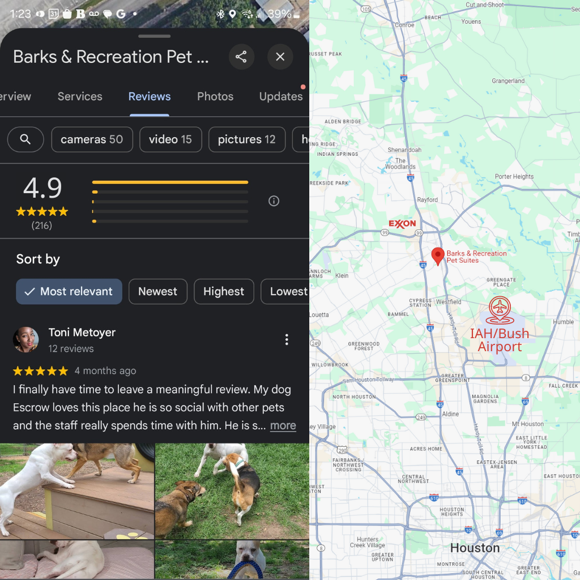Tap the share icon in header
This screenshot has height=580, width=580.
click(241, 57)
